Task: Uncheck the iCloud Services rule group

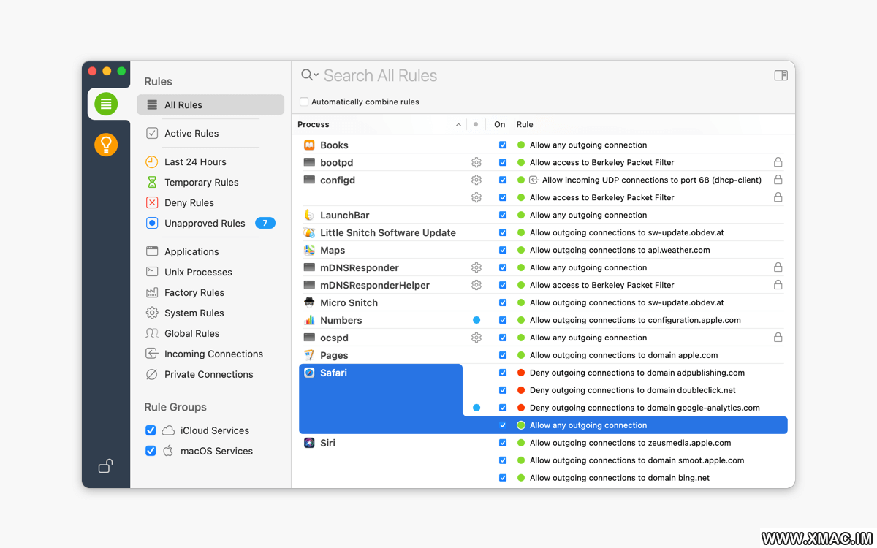Action: [x=151, y=430]
